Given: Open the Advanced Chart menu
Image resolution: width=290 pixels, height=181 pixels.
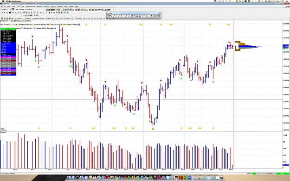Looking at the screenshot, I should [31, 6].
